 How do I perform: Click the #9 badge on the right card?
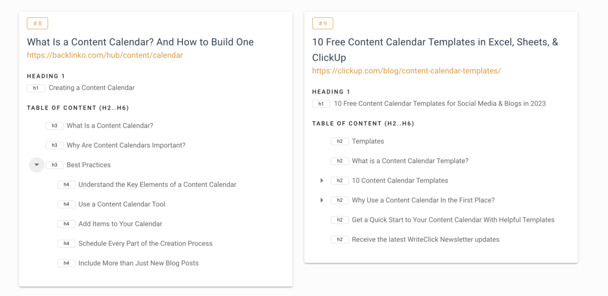(x=322, y=23)
